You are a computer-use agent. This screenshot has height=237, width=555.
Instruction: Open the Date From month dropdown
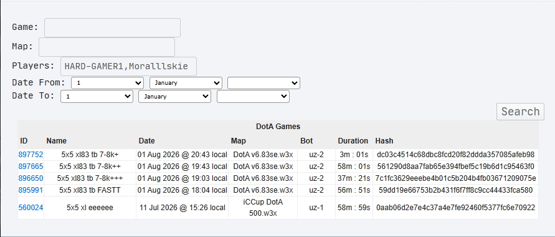[x=186, y=83]
